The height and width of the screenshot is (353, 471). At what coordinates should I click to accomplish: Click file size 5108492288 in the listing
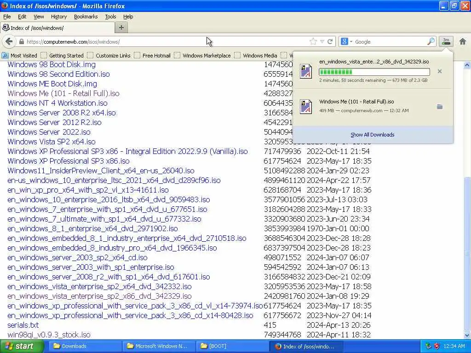(x=284, y=171)
